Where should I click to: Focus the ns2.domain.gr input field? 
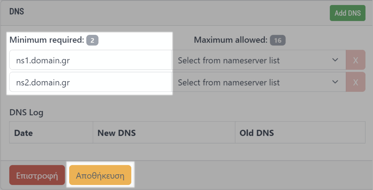(90, 82)
